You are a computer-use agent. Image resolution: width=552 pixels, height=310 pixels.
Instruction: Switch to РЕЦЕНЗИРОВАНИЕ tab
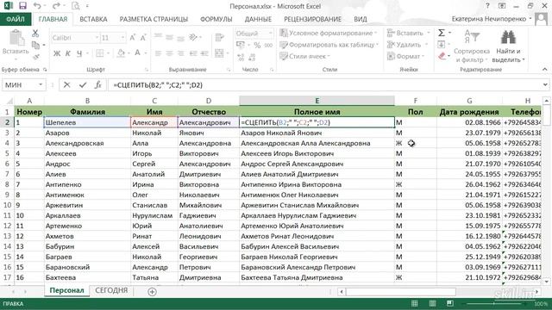point(312,19)
